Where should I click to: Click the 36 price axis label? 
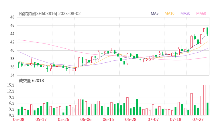tap(12, 67)
